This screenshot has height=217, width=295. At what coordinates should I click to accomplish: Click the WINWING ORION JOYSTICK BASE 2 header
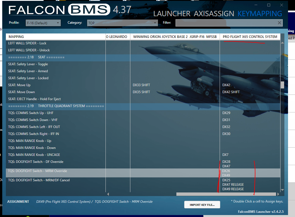click(175, 37)
